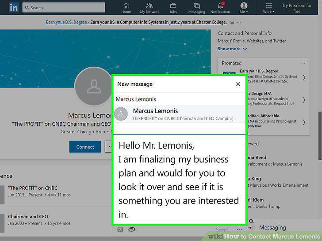The width and height of the screenshot is (322, 241).
Task: Open the Klem profile mentioning Ivanka Trump
Action: point(264,203)
